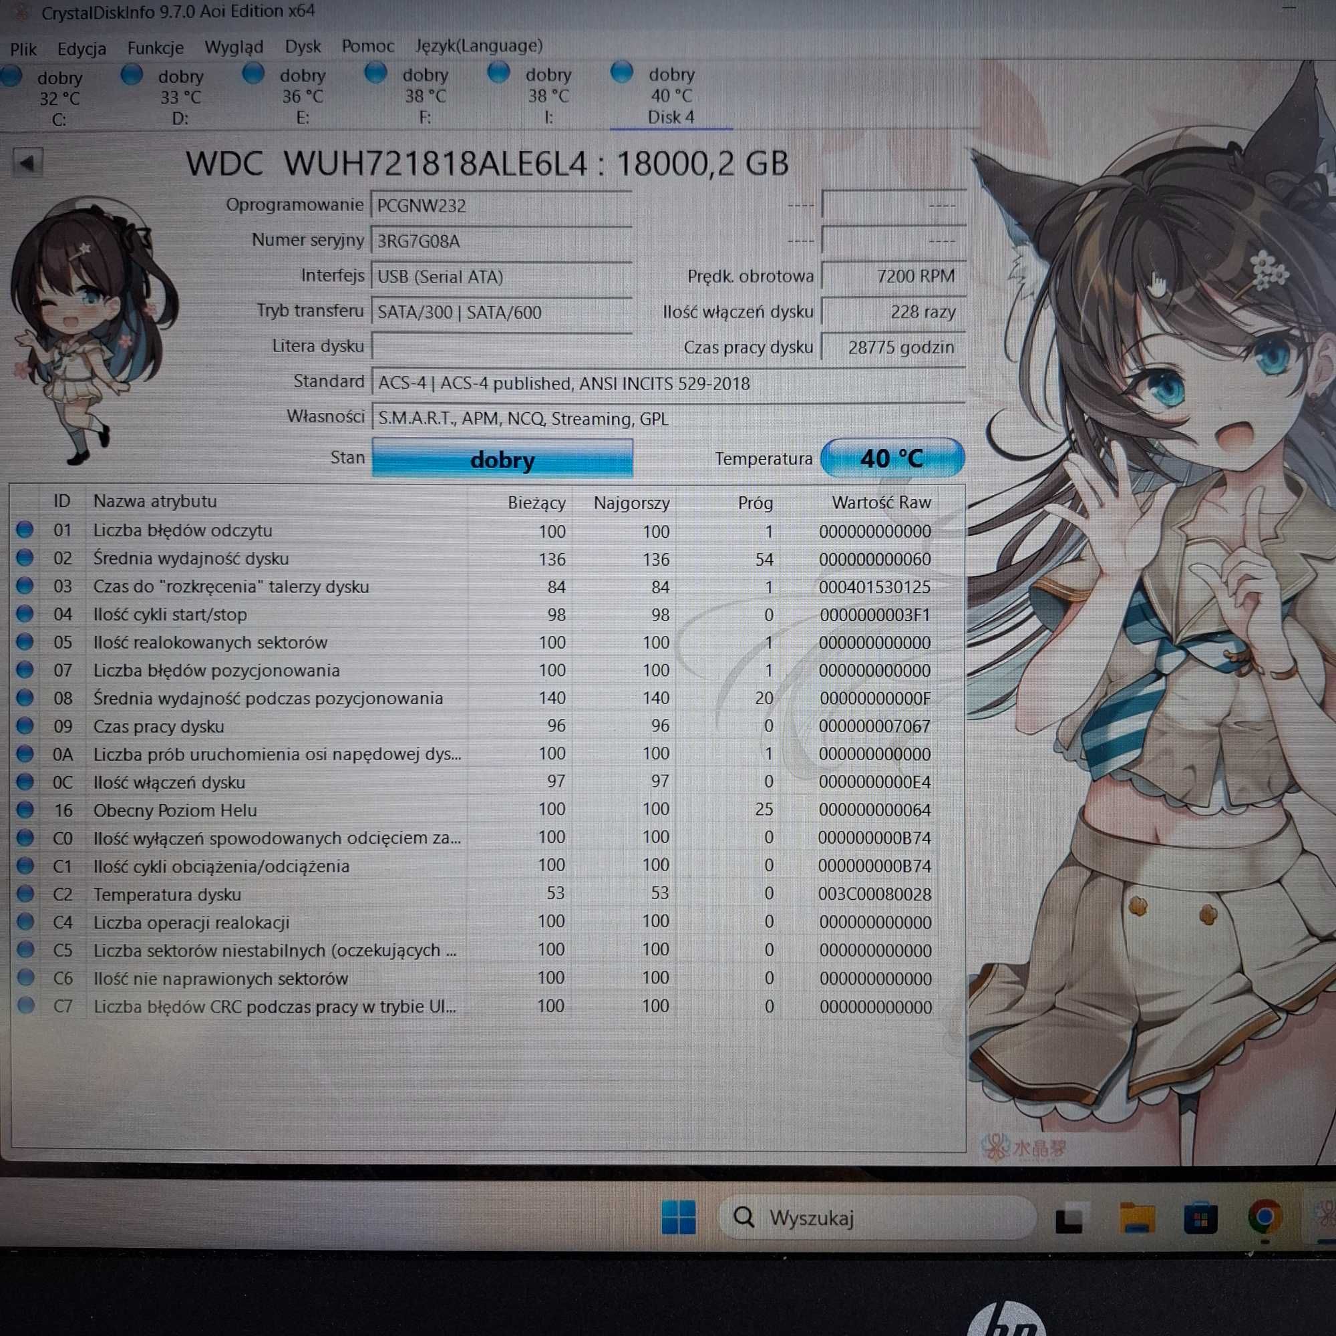Click the 40 °C temperature button

click(x=892, y=457)
